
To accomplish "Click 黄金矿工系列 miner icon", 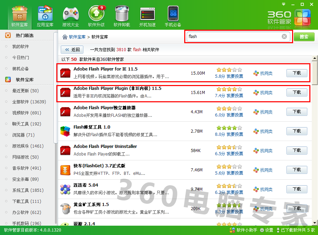I will [65, 209].
